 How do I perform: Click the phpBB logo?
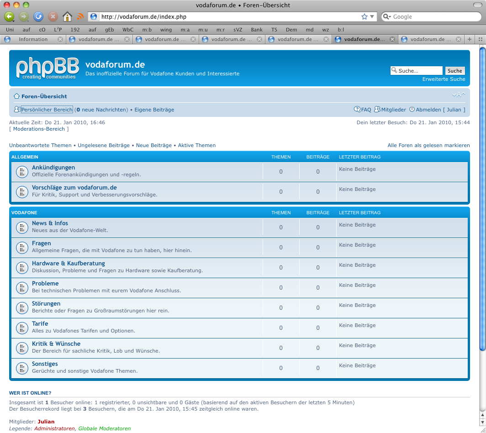click(x=46, y=69)
